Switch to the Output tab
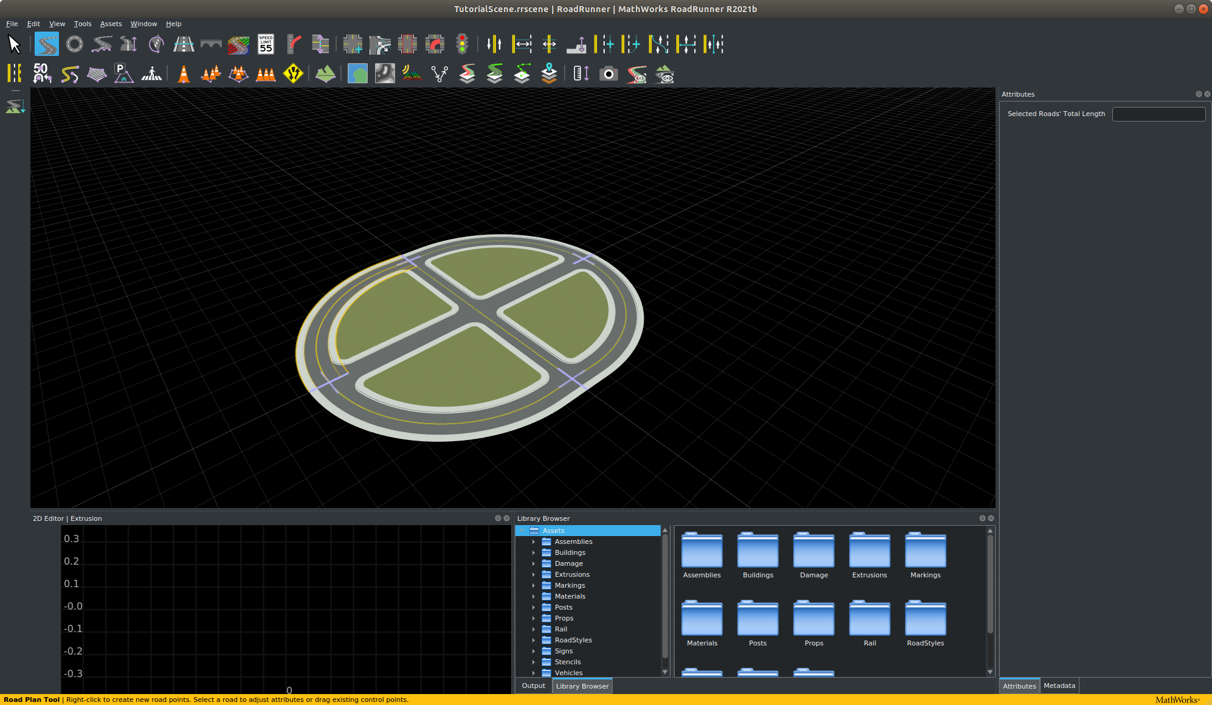 pos(533,686)
